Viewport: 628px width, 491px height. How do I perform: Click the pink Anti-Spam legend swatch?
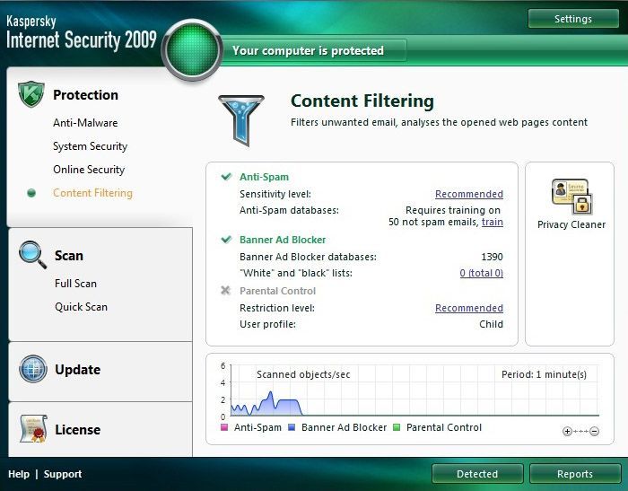[x=224, y=427]
